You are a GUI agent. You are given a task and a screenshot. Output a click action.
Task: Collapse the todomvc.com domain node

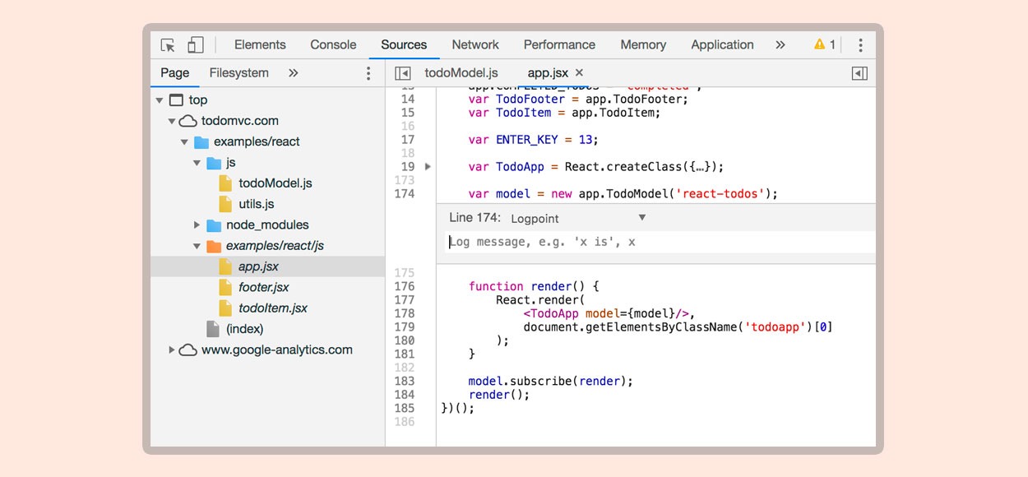[x=172, y=121]
